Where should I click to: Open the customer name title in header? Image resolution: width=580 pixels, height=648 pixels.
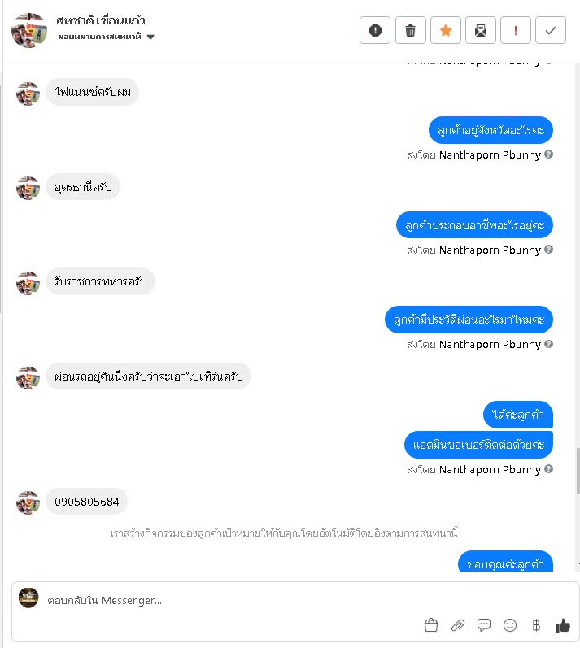click(100, 20)
